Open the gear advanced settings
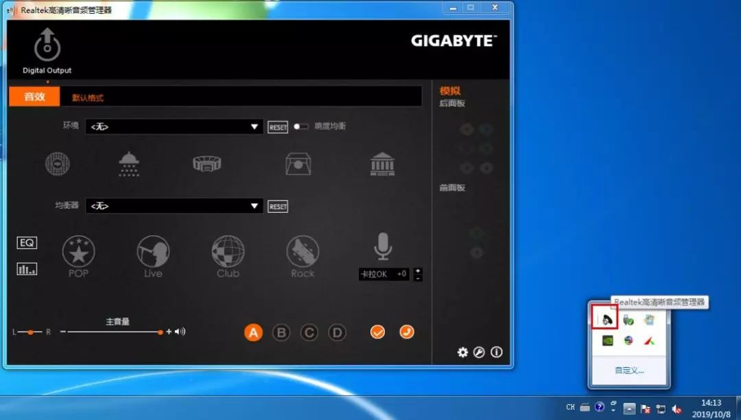 [x=462, y=352]
